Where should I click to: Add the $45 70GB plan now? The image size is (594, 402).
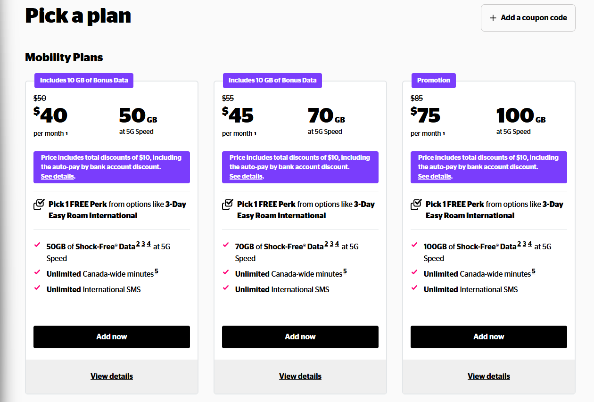click(x=300, y=337)
